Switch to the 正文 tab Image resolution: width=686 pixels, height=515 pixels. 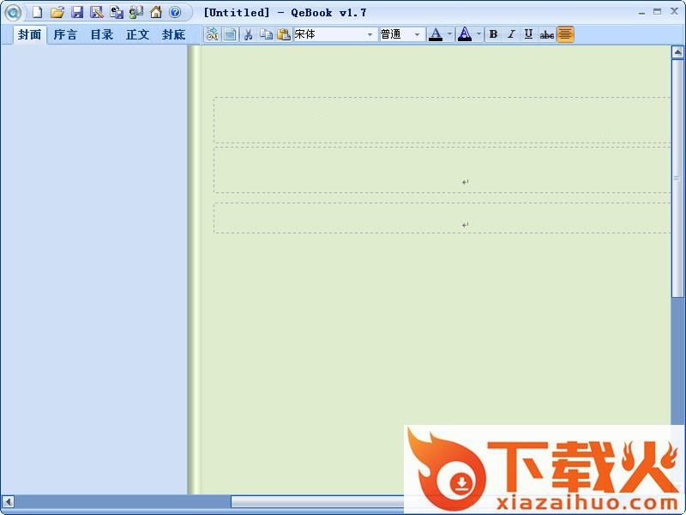click(x=138, y=34)
